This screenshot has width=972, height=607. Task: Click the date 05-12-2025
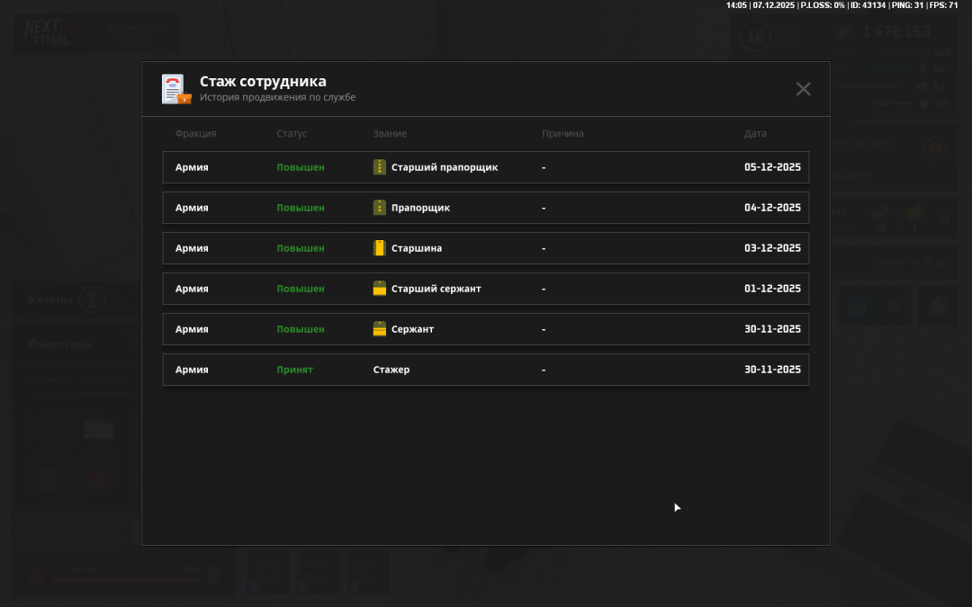point(772,167)
